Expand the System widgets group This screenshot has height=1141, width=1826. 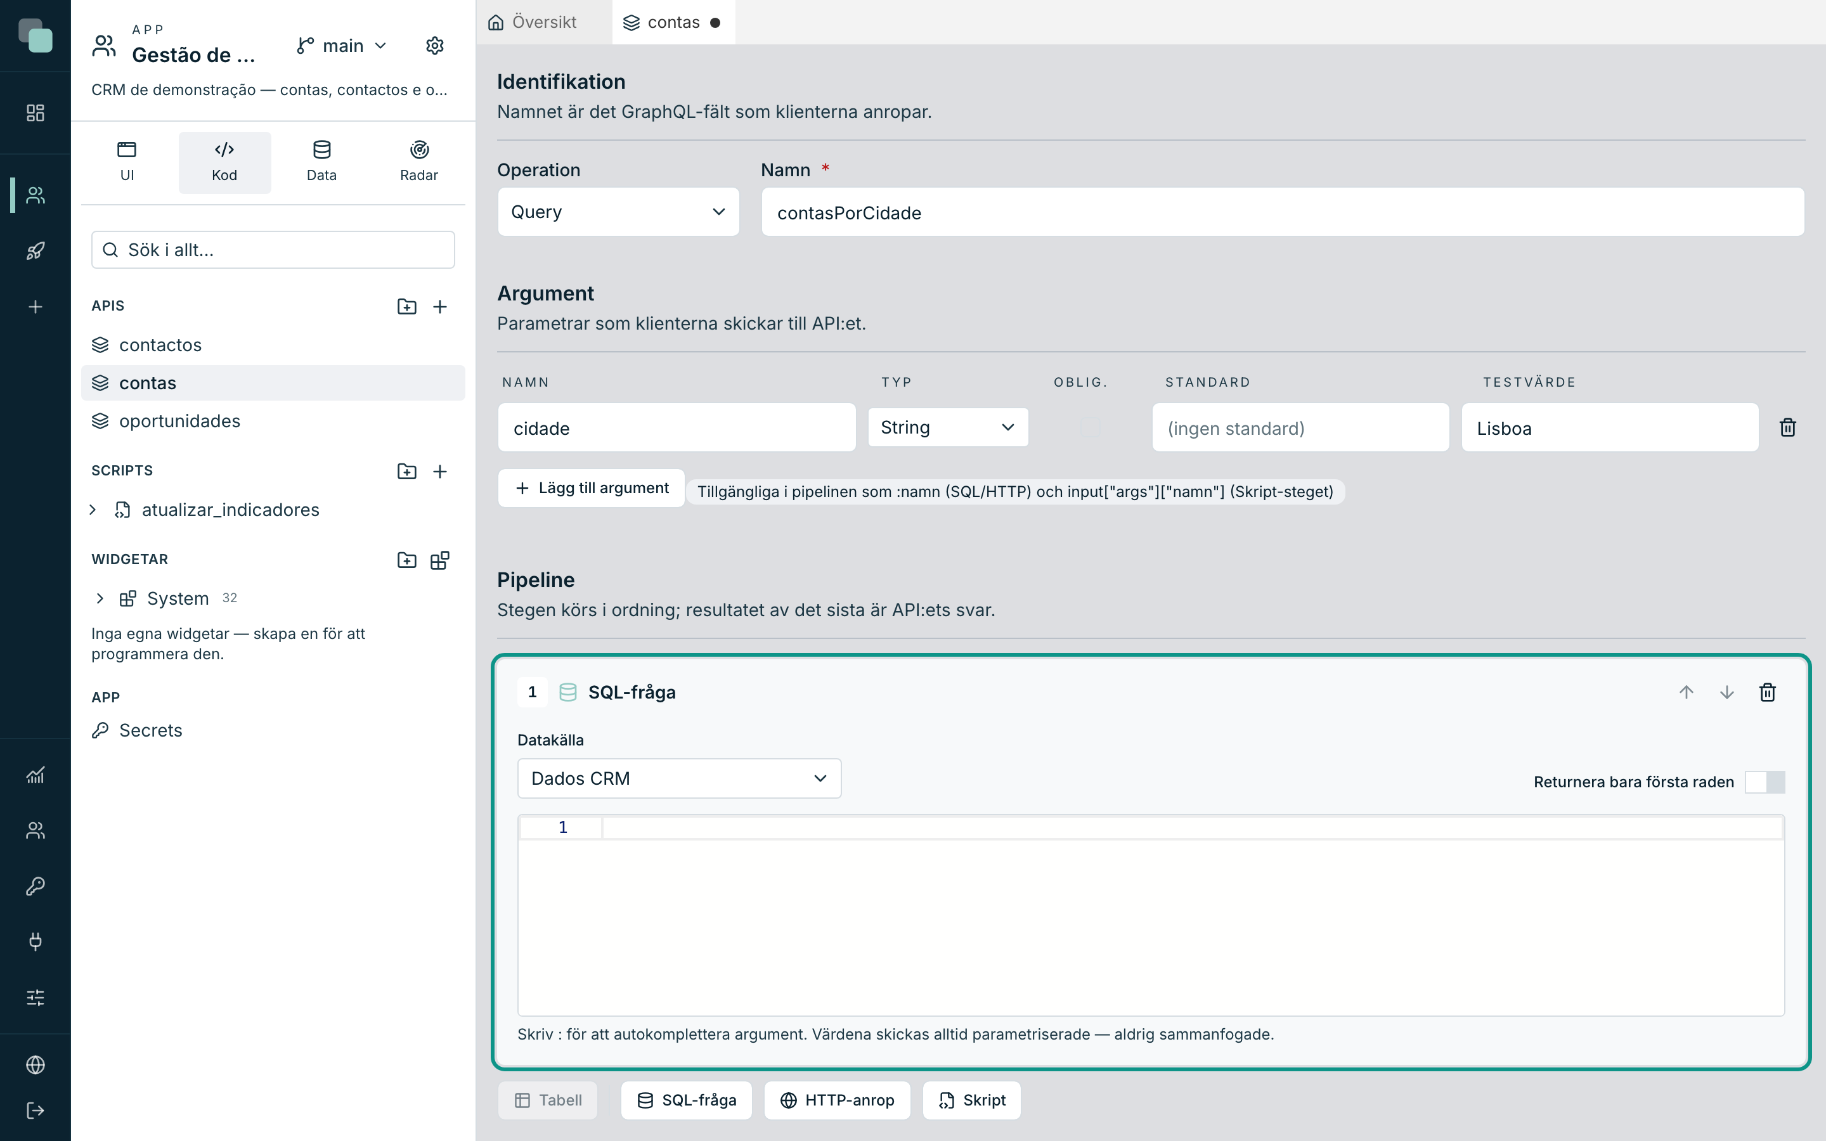pos(100,598)
